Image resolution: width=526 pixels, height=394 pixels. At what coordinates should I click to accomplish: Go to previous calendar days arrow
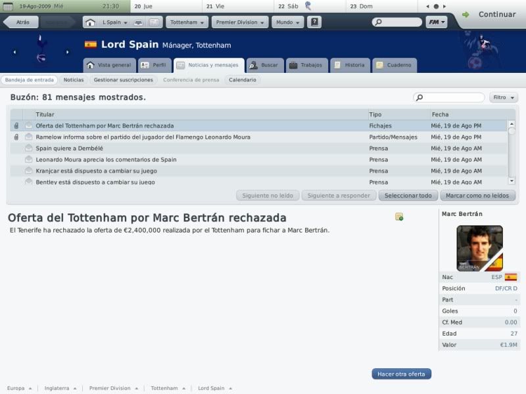point(428,7)
